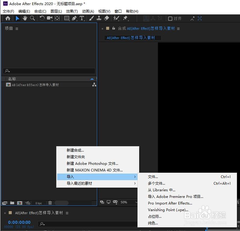Screen dimensions: 240x231
Task: Open the composition viewer panel menu
Action: point(178,29)
